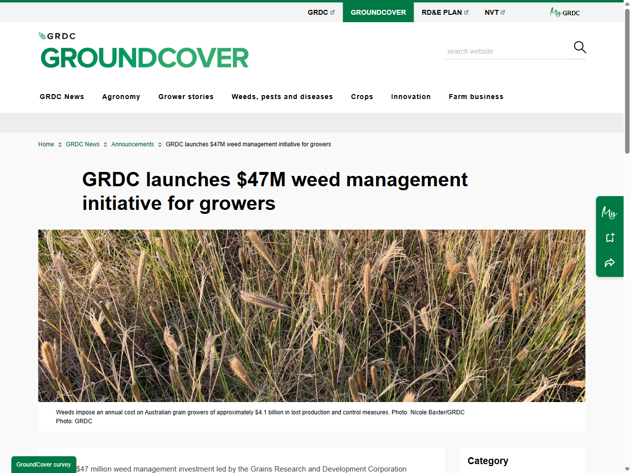
Task: Click the page scrollbar on the right
Action: tap(627, 79)
